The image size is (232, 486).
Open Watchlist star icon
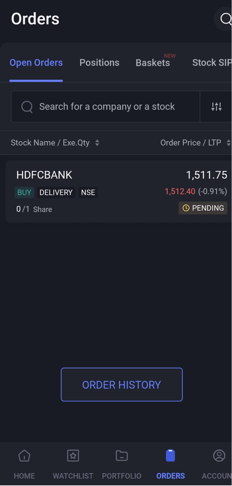[x=73, y=456]
